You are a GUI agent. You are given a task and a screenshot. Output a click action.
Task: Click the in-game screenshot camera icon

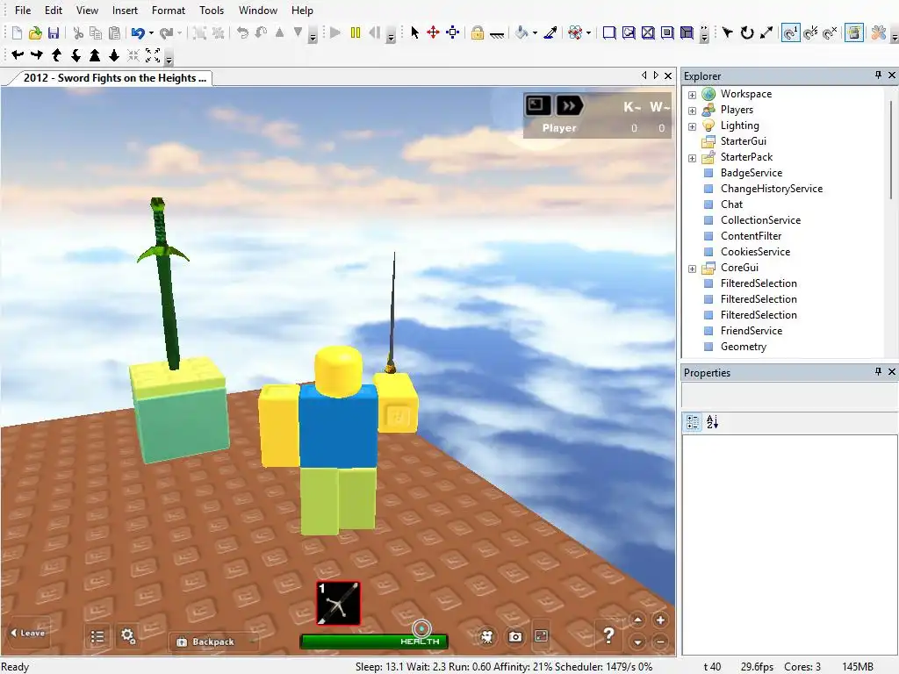[514, 637]
